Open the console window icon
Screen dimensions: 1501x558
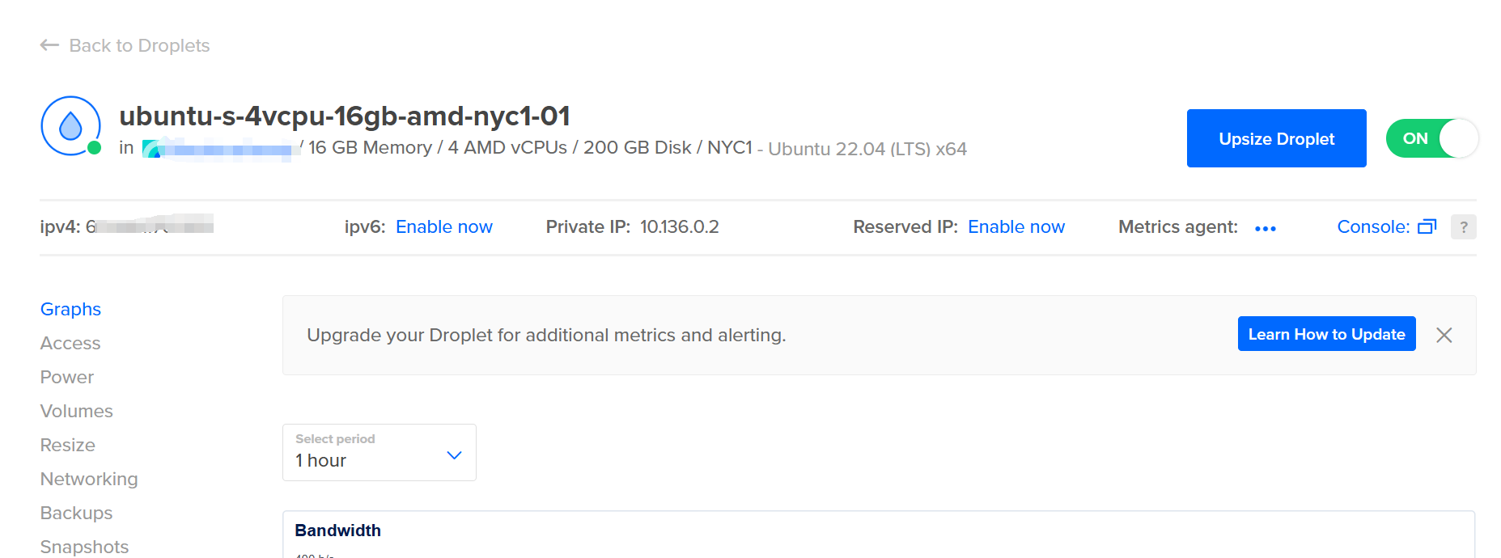click(x=1427, y=227)
